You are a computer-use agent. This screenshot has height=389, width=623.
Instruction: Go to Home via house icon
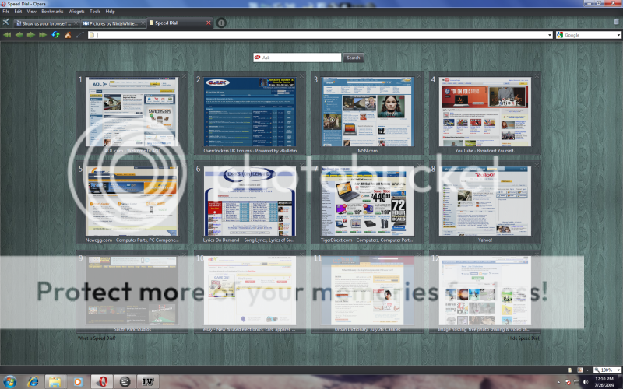point(68,35)
